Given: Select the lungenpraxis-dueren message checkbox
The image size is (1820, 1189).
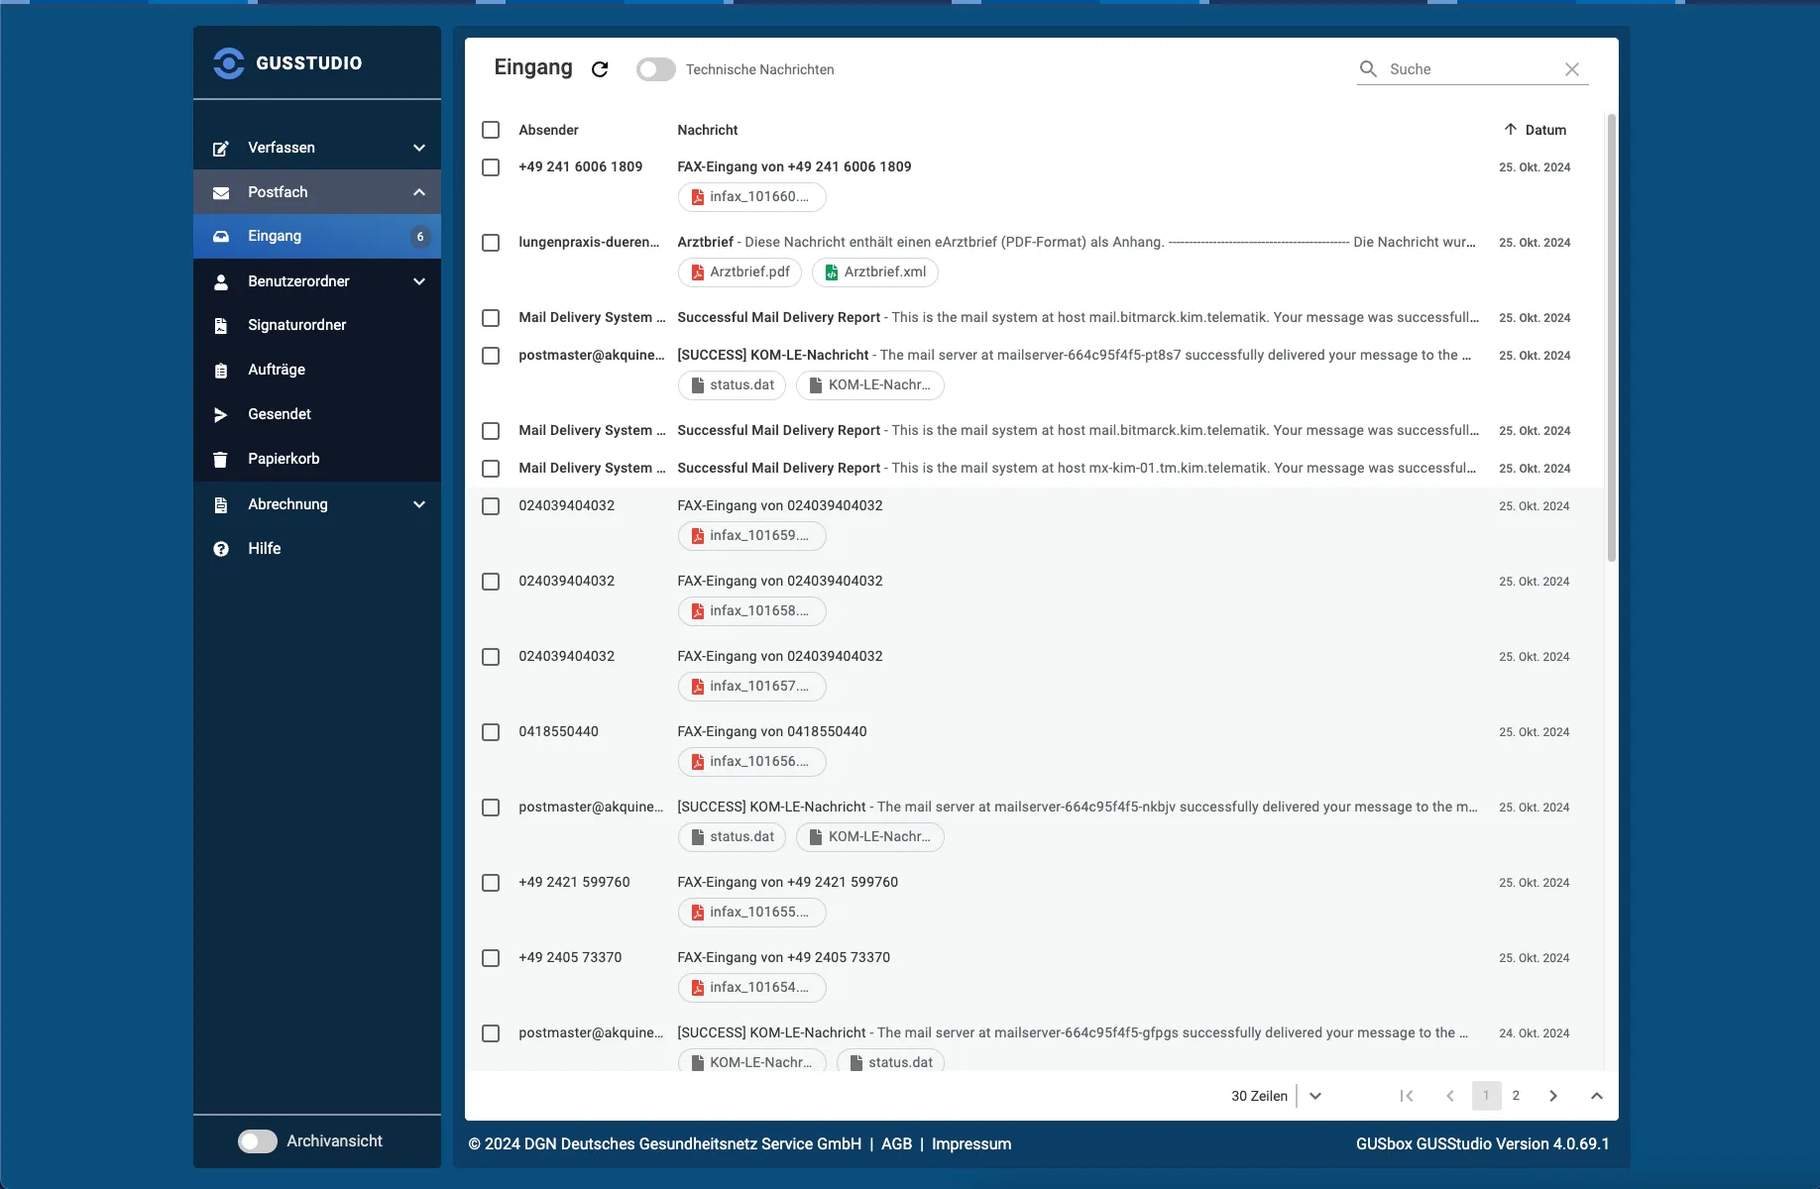Looking at the screenshot, I should point(491,243).
